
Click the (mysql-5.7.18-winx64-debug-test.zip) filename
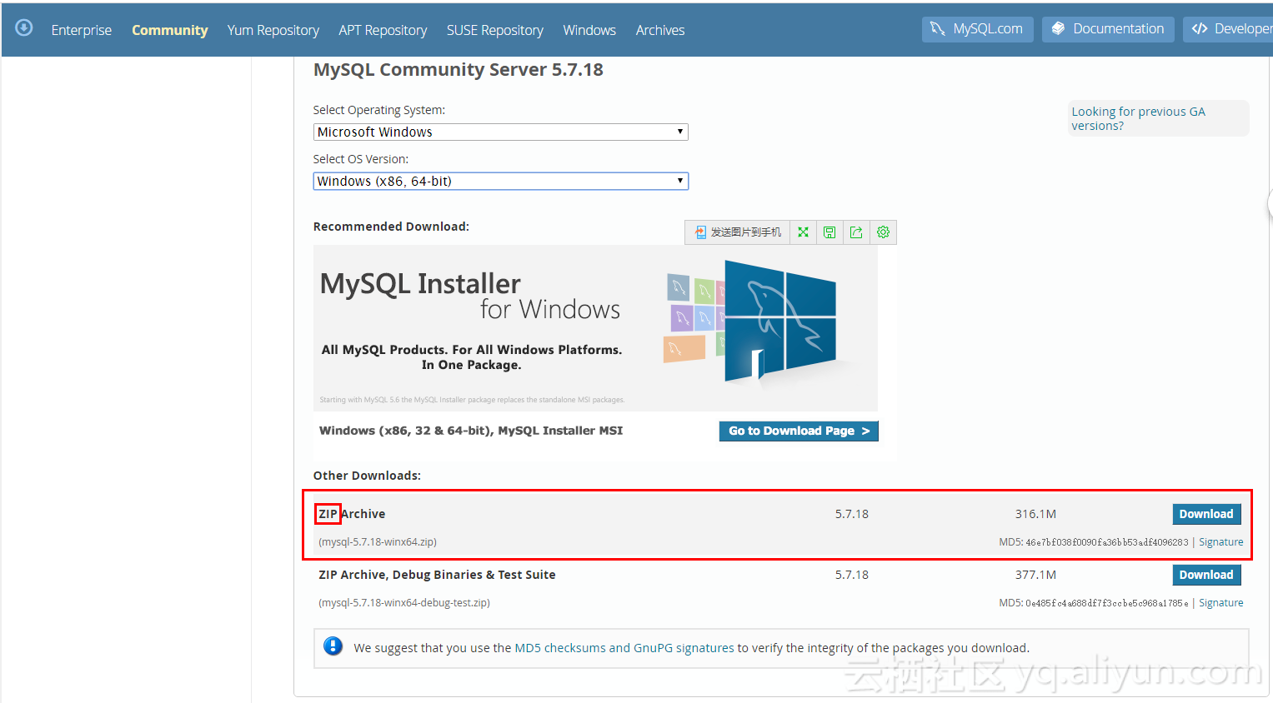404,603
